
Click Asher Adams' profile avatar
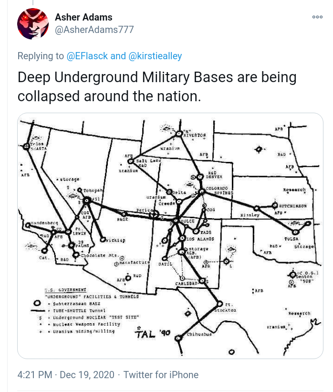coord(33,23)
